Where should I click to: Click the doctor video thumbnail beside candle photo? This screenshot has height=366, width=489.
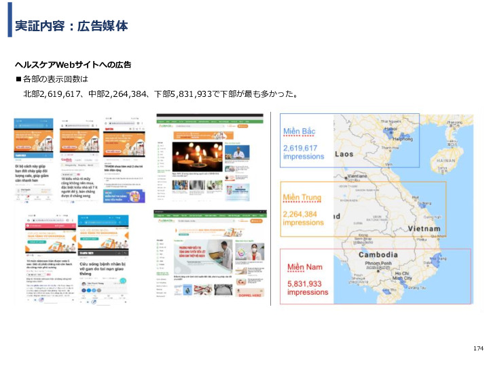(x=237, y=152)
